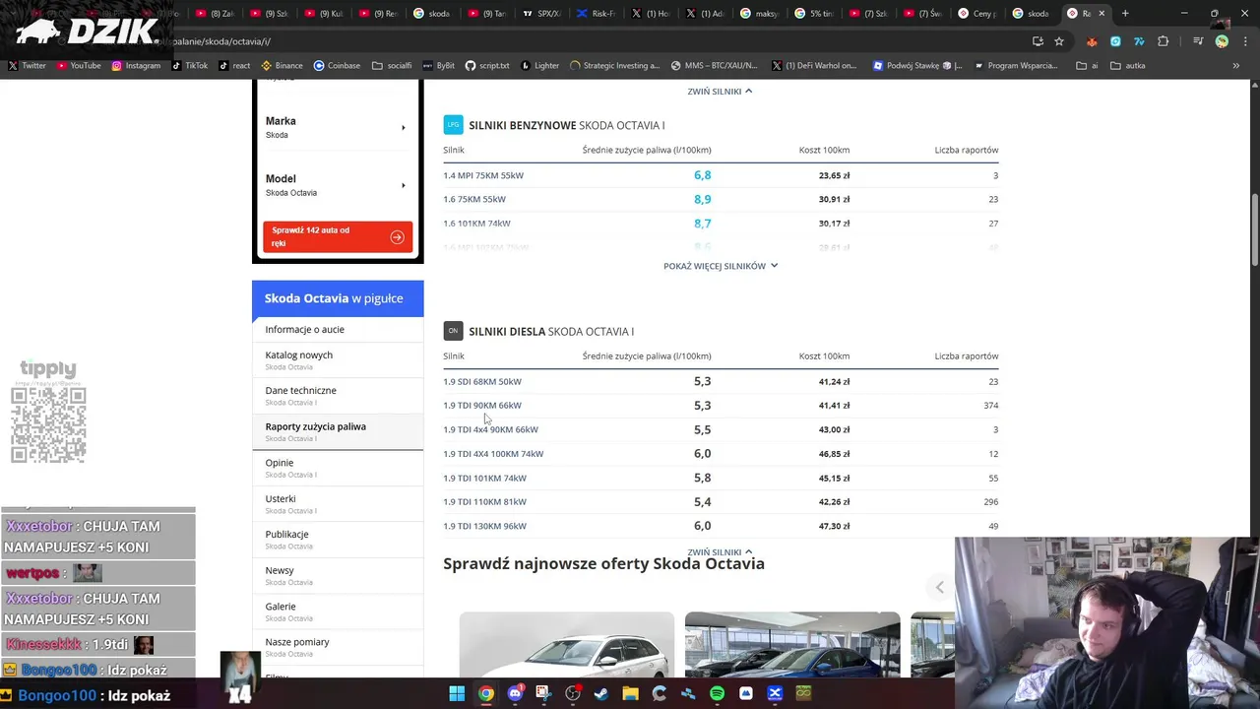
Task: Open the ai bookmarks folder
Action: click(x=1087, y=66)
